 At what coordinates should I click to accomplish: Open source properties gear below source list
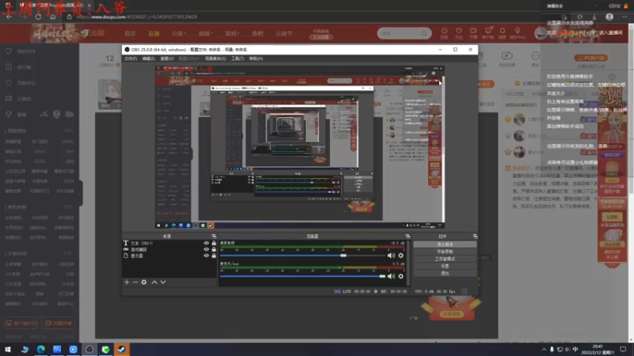coord(144,282)
